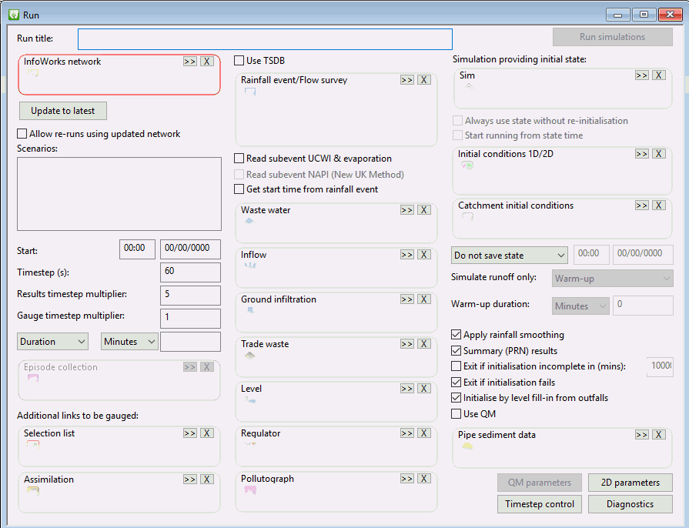689x528 pixels.
Task: Open browse arrows for Sim
Action: click(641, 75)
